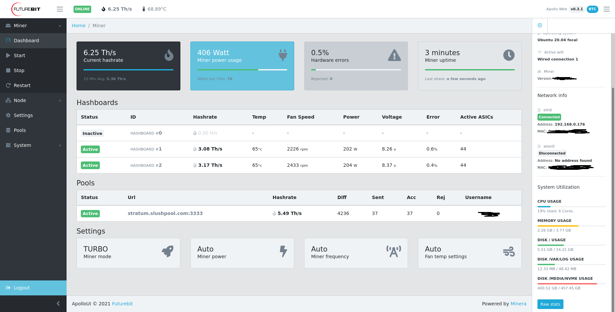Click the aside panel vertical scrollbar
Image resolution: width=615 pixels, height=312 pixels.
pos(613,199)
